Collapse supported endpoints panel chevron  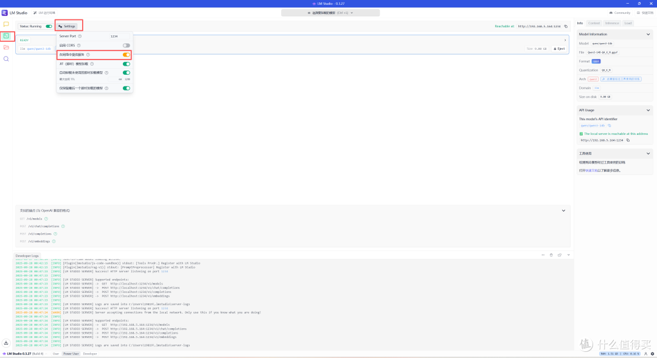pyautogui.click(x=563, y=211)
